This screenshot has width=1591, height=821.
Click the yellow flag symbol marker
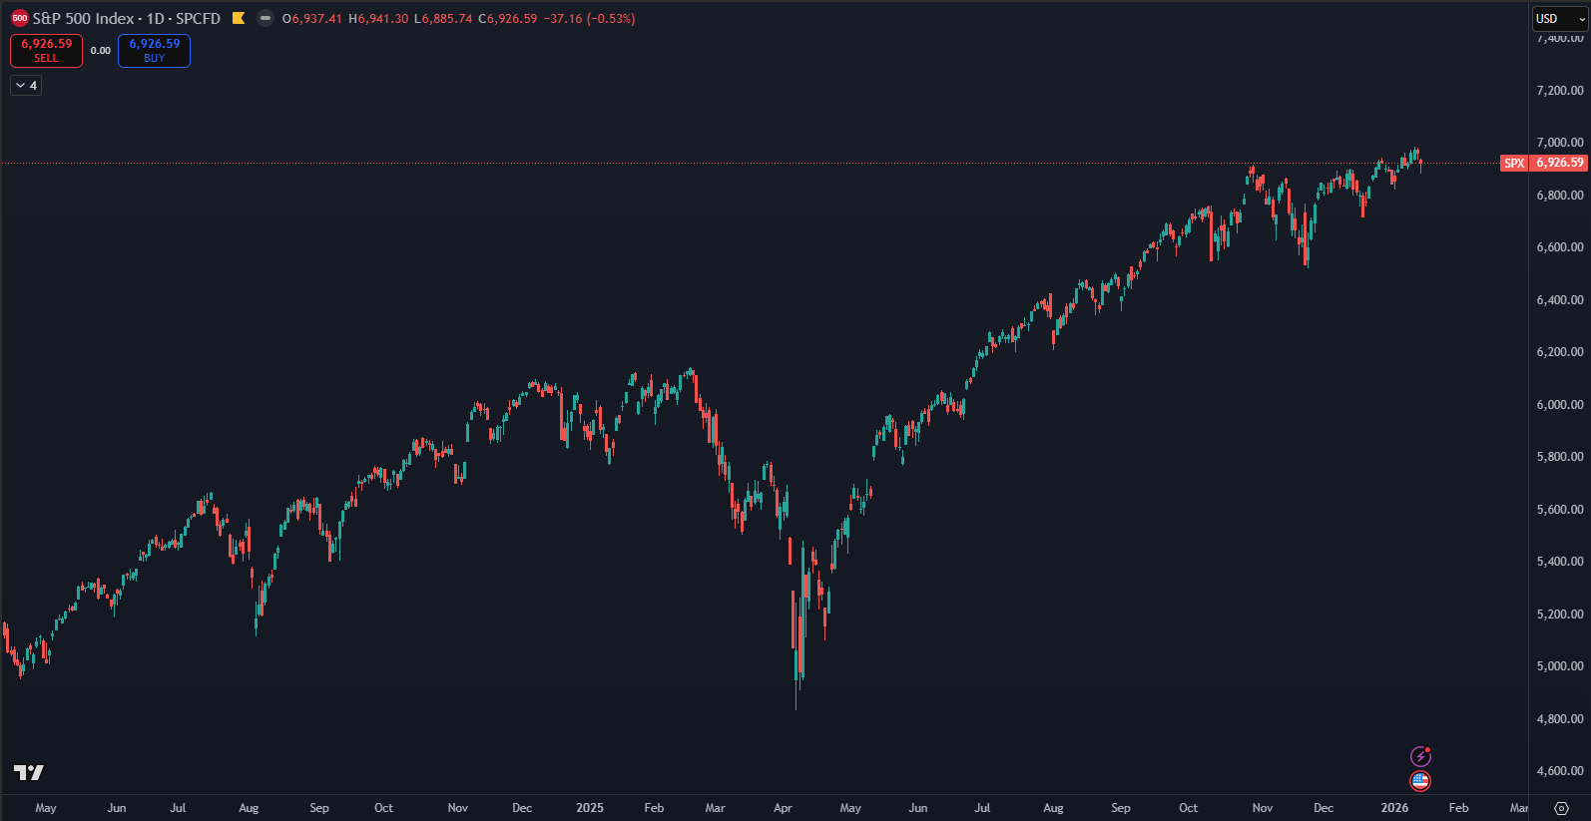[239, 18]
